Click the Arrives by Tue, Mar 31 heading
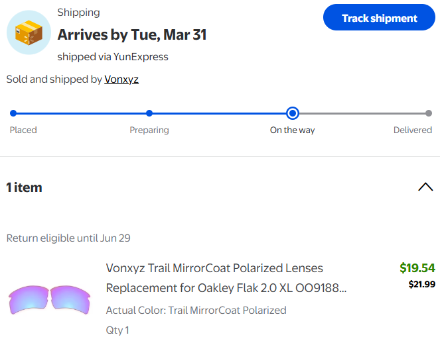 coord(132,35)
